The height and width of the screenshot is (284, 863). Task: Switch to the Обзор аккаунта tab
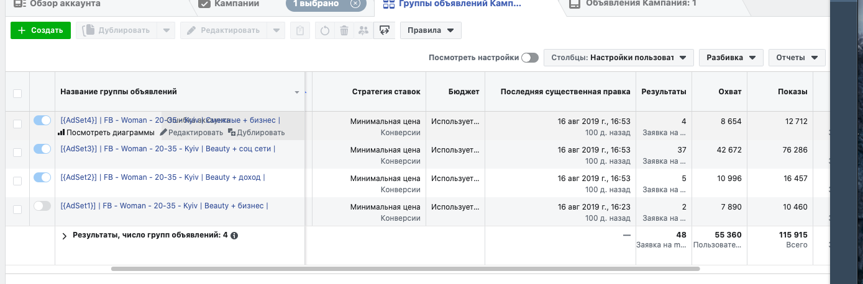click(65, 4)
